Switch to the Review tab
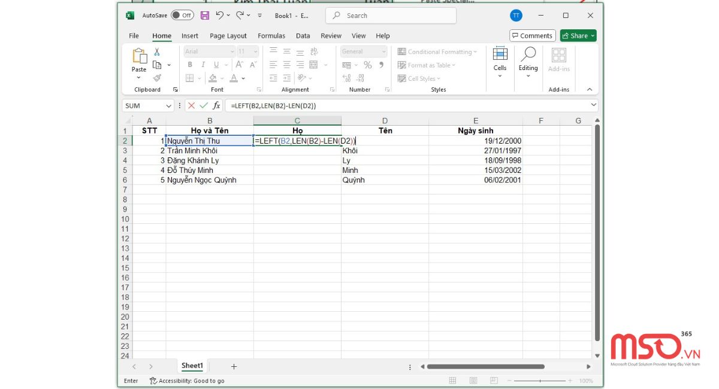Viewport: 719px width, 389px height. 331,36
